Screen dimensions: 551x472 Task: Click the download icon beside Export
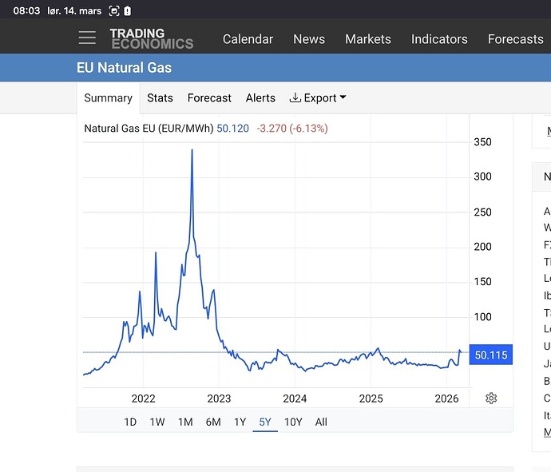(295, 98)
